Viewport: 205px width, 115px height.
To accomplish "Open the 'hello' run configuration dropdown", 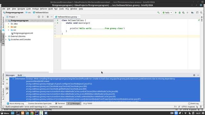I will click(x=167, y=13).
